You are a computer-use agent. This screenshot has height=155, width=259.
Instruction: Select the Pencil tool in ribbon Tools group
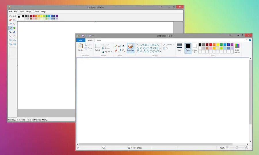pos(116,46)
